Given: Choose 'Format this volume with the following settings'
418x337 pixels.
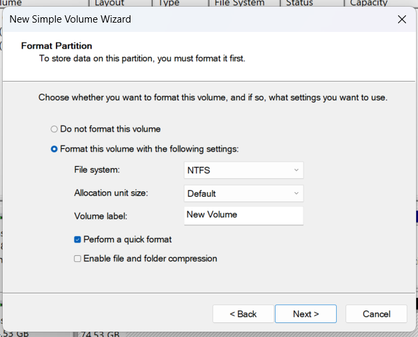Looking at the screenshot, I should pos(55,149).
